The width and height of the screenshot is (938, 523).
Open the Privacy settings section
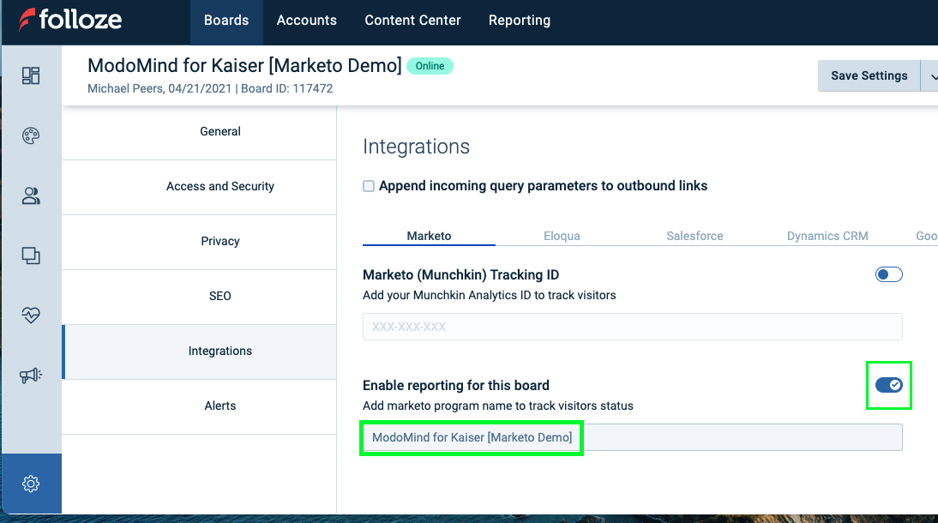(x=199, y=242)
